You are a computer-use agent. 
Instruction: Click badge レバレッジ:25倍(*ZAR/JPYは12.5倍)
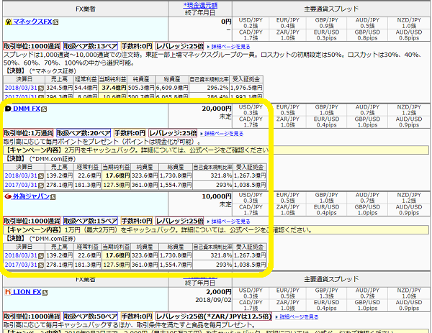214,316
